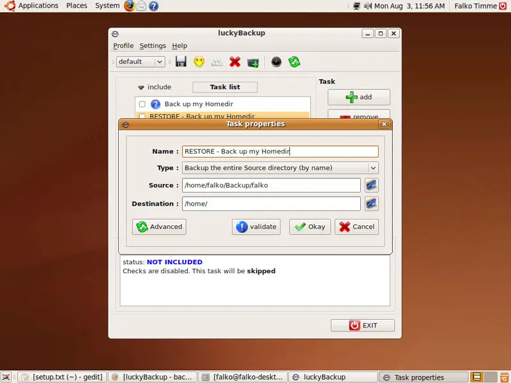Image resolution: width=511 pixels, height=383 pixels.
Task: Open the System menu
Action: point(107,6)
